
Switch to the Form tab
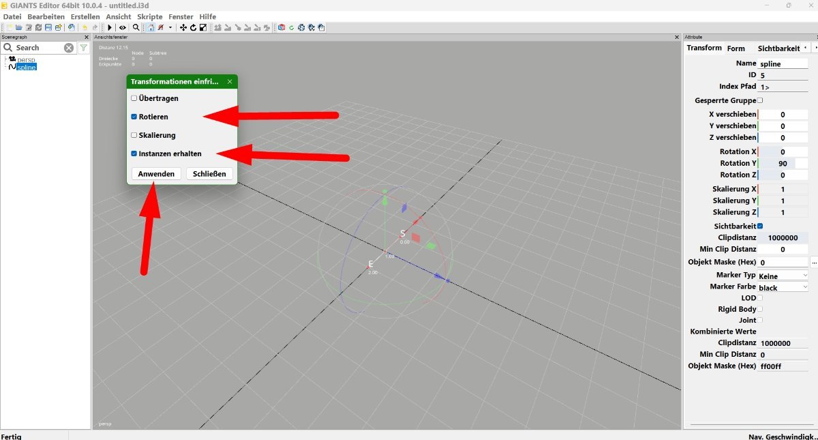coord(736,48)
